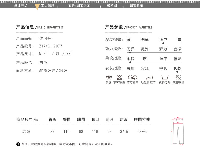This screenshot has width=200, height=149.
Task: Click the 厚度指数 label
Action: click(114, 39)
